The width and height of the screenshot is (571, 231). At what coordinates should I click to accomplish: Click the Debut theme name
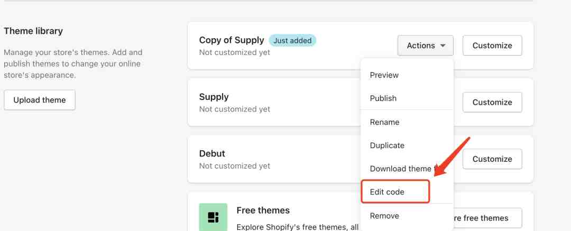(x=213, y=153)
